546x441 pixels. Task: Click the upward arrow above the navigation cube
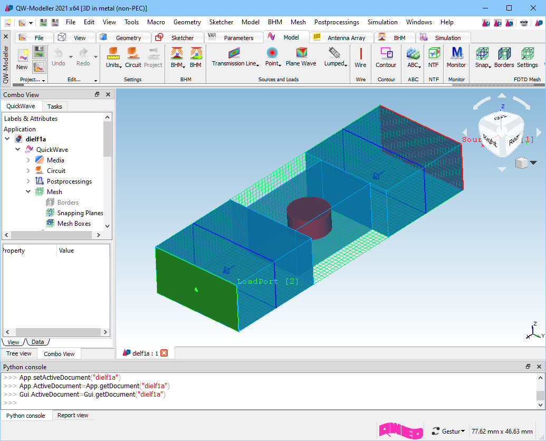point(502,95)
